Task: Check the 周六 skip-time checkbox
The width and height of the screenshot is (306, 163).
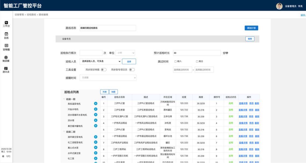Action: coord(175,61)
